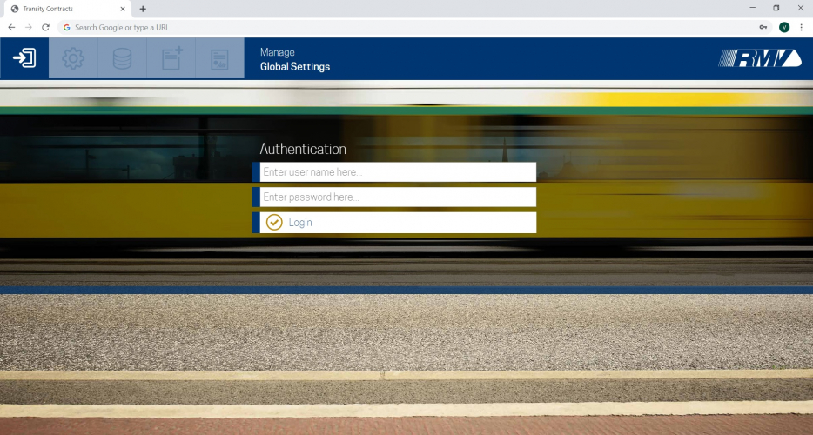Viewport: 813px width, 435px height.
Task: Click the login arrow icon in header
Action: point(24,58)
